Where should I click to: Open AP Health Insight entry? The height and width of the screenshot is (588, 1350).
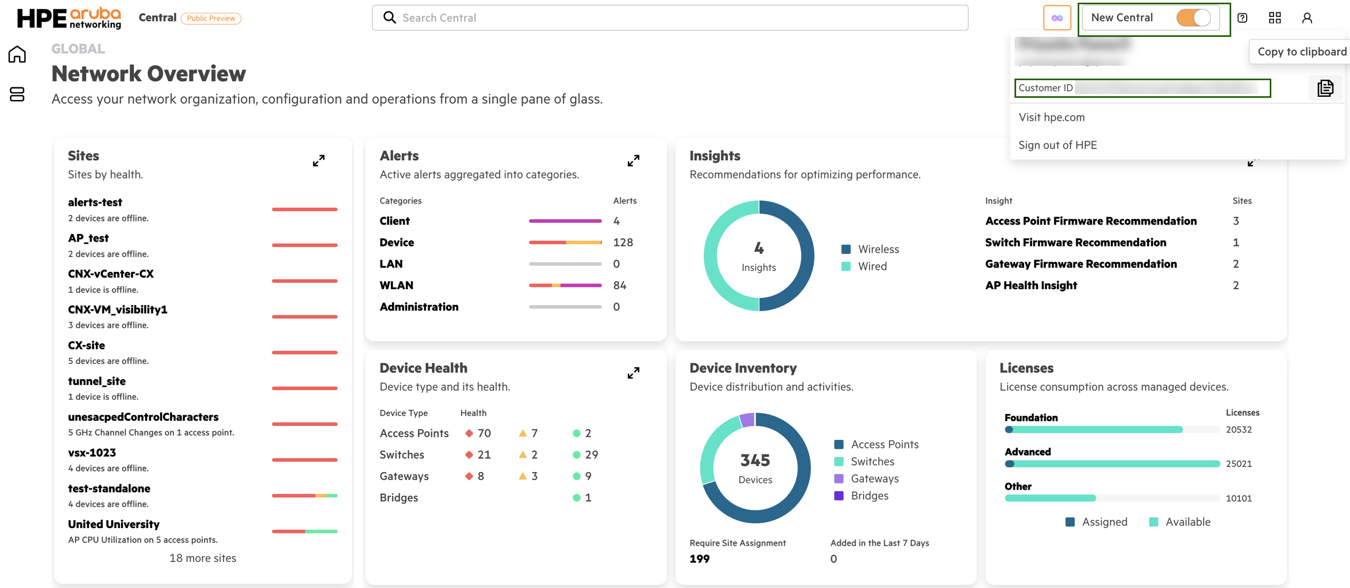(x=1031, y=285)
